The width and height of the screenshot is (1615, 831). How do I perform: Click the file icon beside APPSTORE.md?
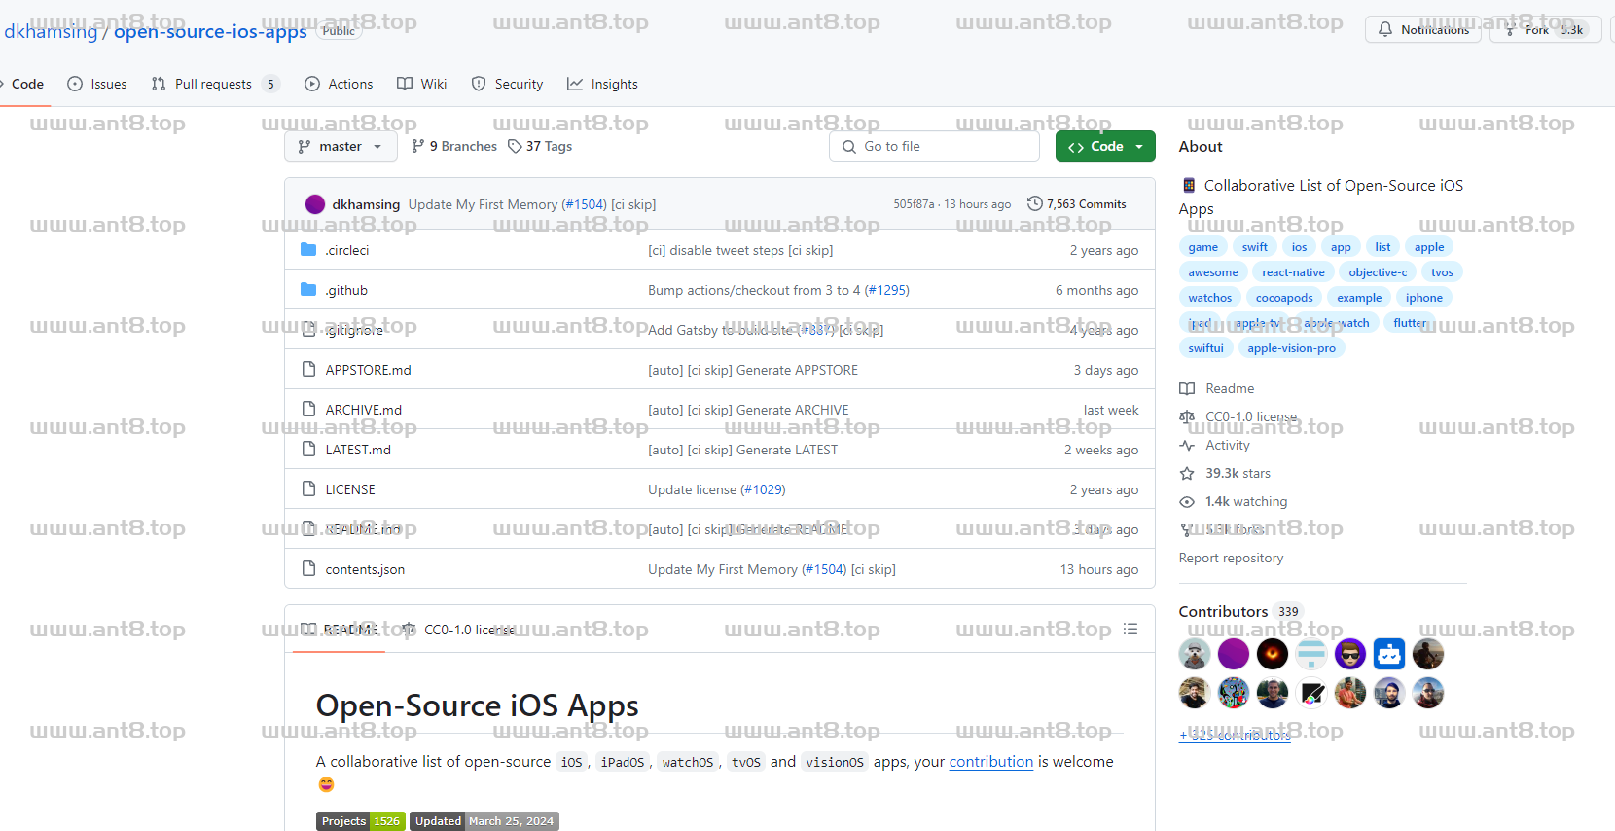pyautogui.click(x=308, y=370)
